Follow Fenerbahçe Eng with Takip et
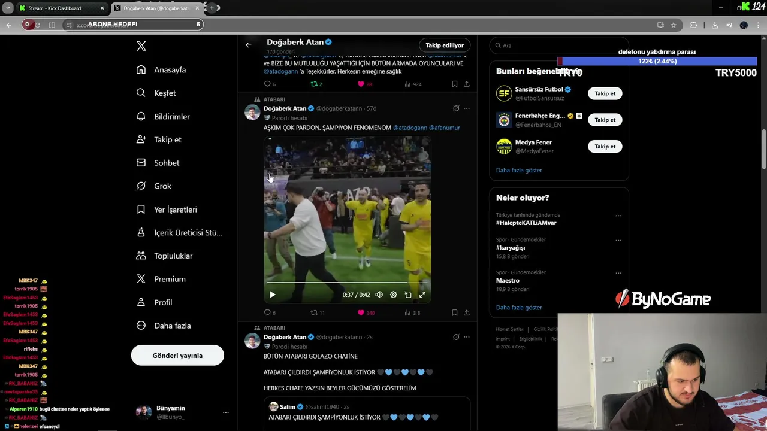The image size is (767, 431). pos(605,120)
